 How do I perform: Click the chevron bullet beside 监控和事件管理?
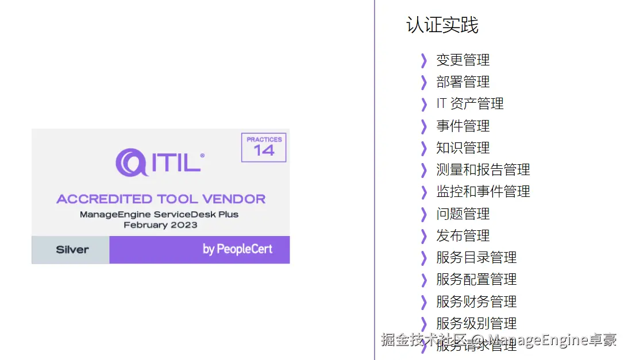click(423, 192)
